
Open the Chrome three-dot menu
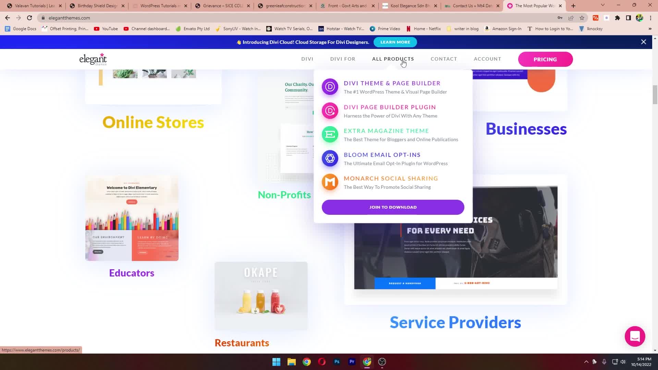[650, 18]
